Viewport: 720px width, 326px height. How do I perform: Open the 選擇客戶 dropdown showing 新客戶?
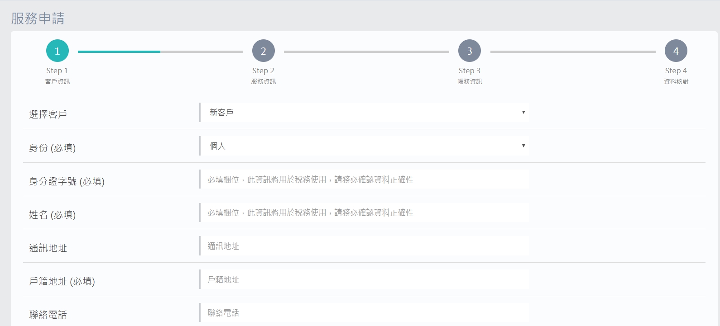tap(364, 113)
